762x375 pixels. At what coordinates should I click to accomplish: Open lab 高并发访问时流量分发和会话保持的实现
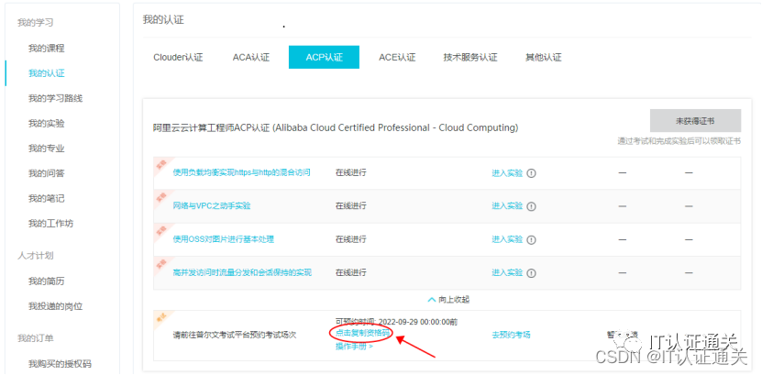point(242,273)
